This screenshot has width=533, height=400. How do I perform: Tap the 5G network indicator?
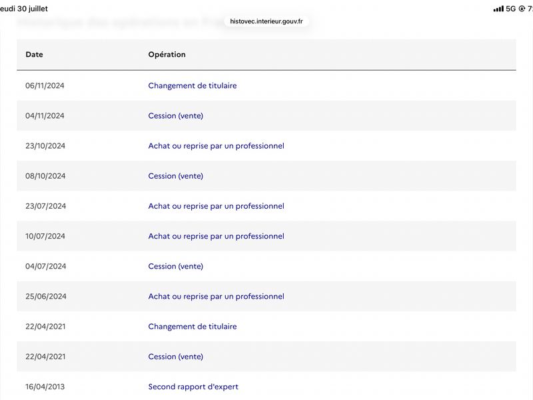click(510, 9)
